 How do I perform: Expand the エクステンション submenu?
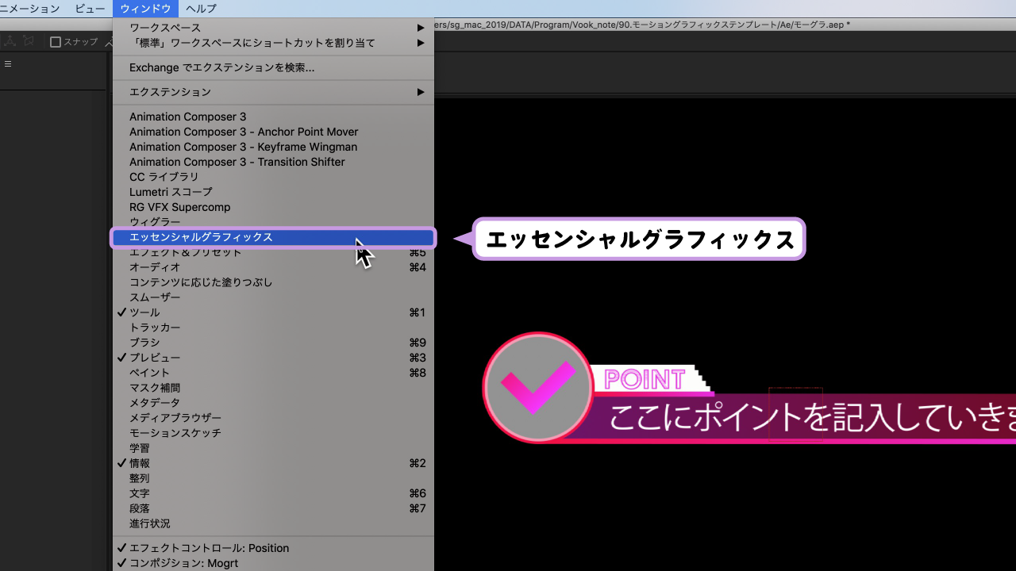(170, 91)
